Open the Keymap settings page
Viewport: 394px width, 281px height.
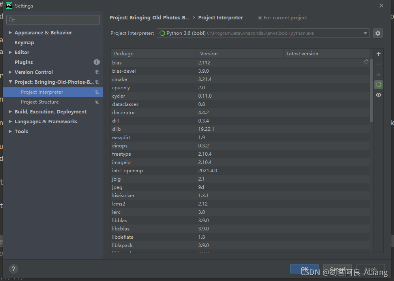click(x=24, y=43)
